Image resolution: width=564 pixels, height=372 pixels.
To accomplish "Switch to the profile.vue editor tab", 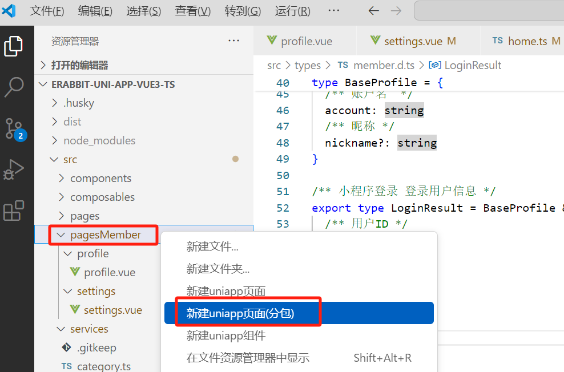I will pyautogui.click(x=305, y=41).
